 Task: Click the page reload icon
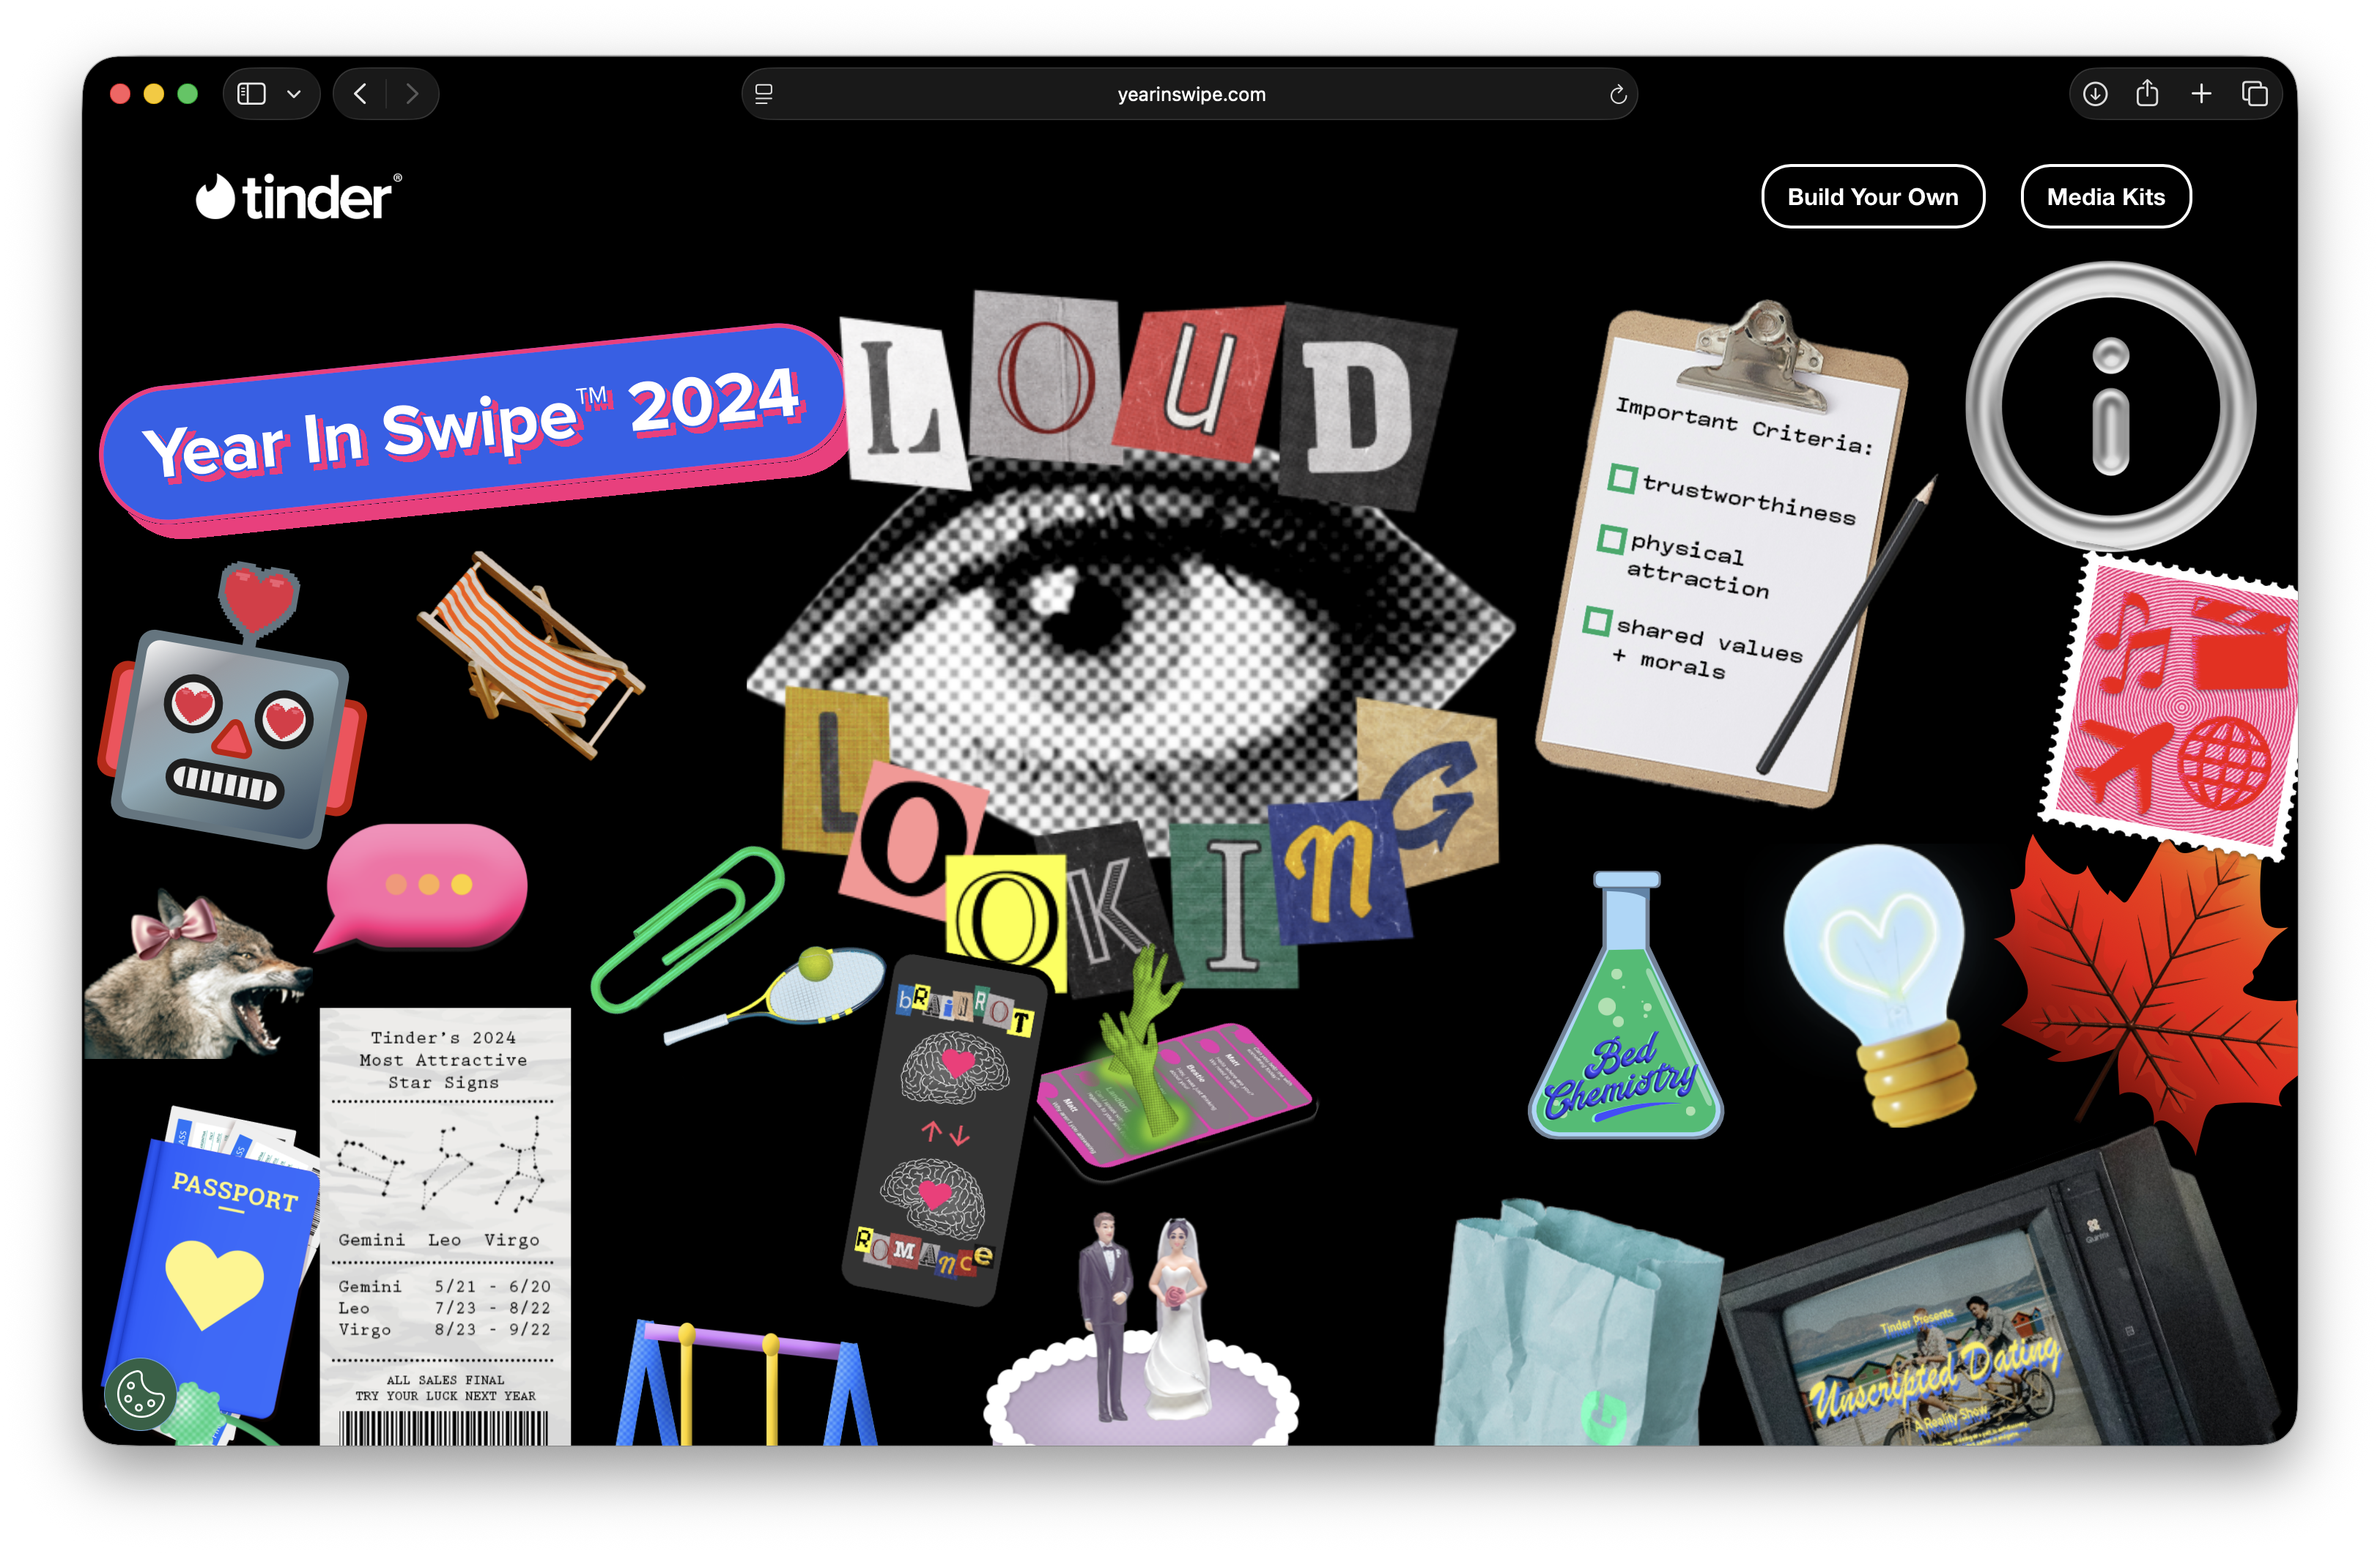pos(1617,95)
